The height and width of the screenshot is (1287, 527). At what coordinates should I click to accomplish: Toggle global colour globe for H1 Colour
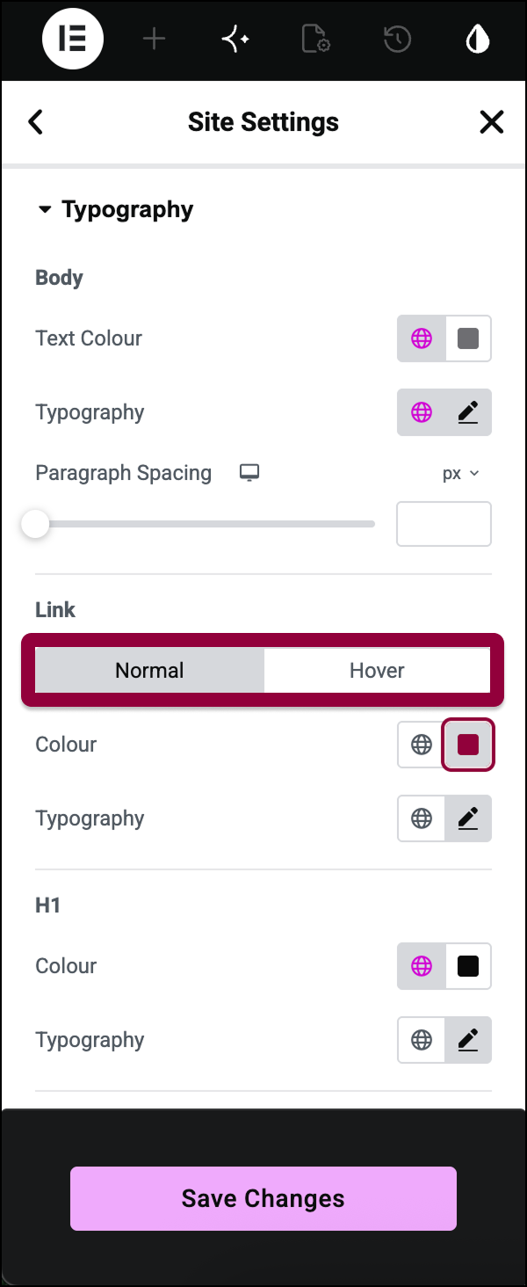pos(422,966)
